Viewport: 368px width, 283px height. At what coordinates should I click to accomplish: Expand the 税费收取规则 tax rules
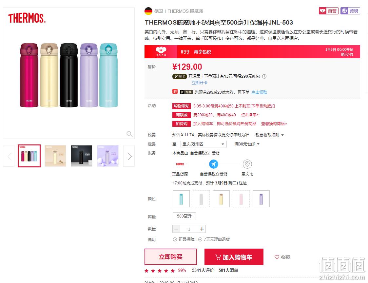[x=270, y=135]
